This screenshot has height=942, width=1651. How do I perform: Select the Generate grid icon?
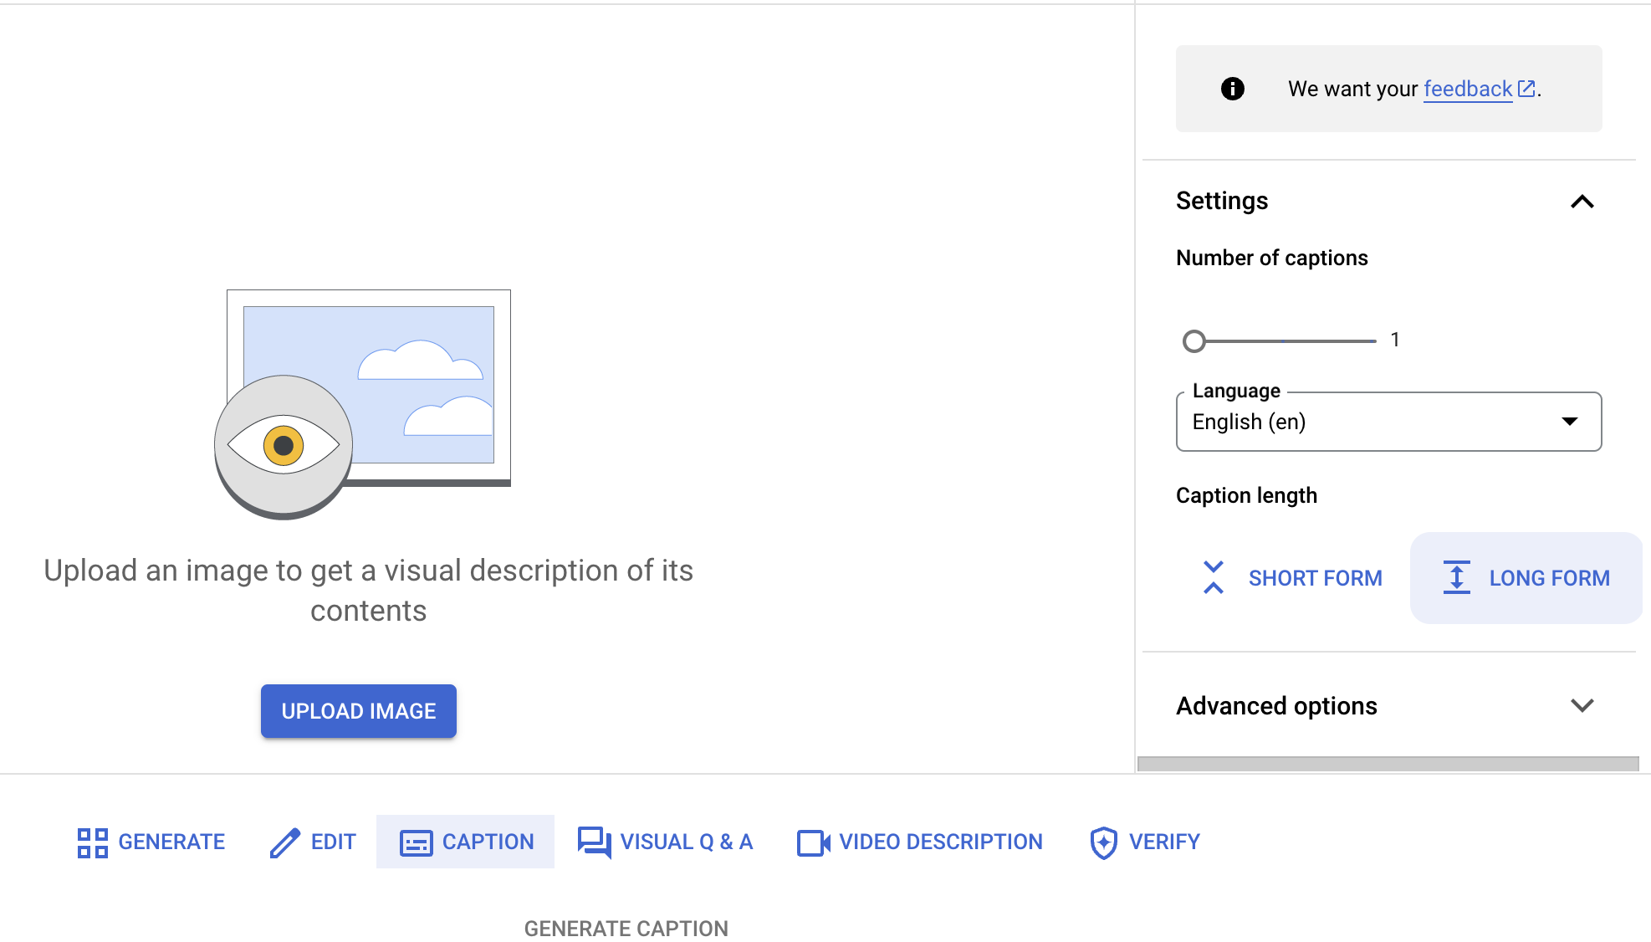click(92, 842)
